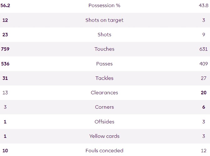
Task: Click the away passes value 409
Action: (203, 64)
